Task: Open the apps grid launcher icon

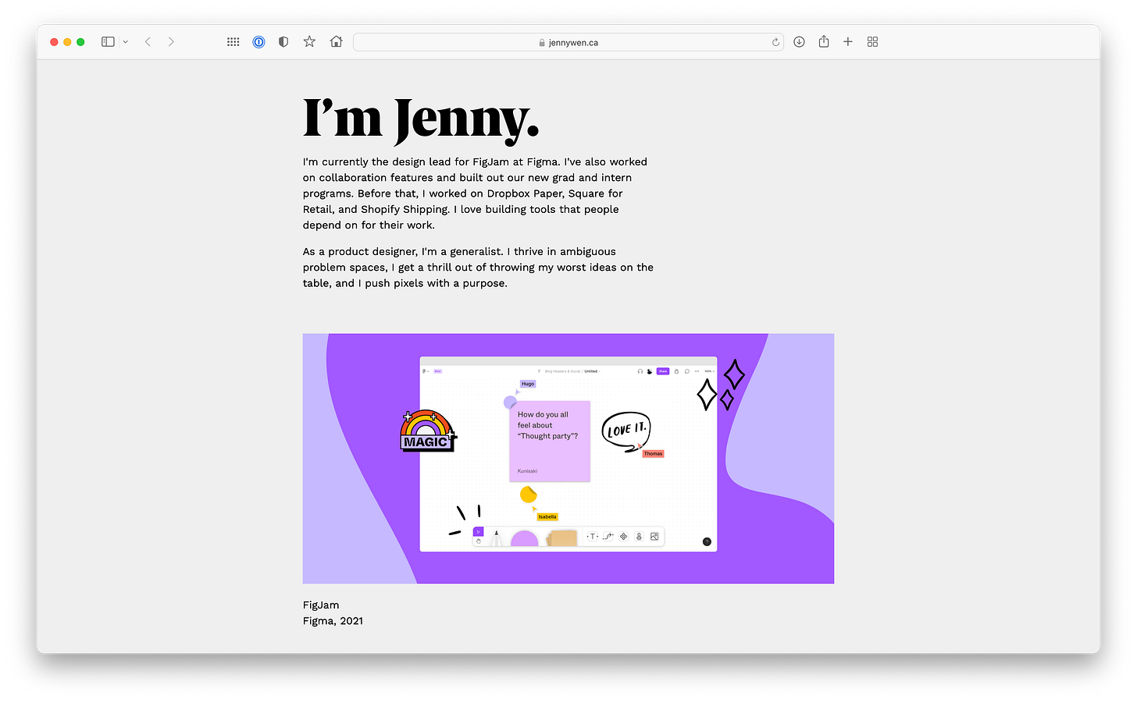Action: 233,42
